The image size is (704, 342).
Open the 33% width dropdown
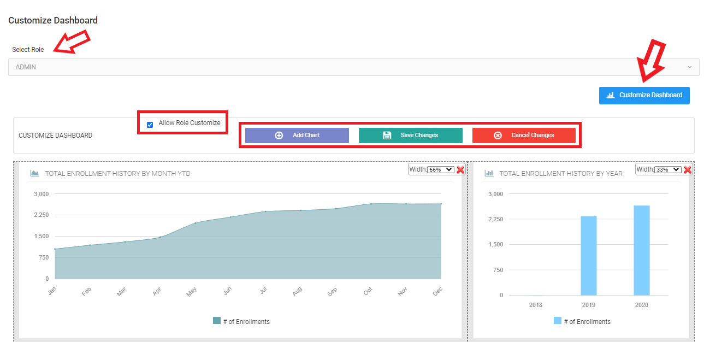coord(668,169)
